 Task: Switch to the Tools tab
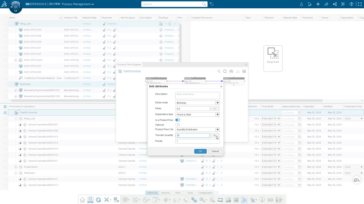190,193
